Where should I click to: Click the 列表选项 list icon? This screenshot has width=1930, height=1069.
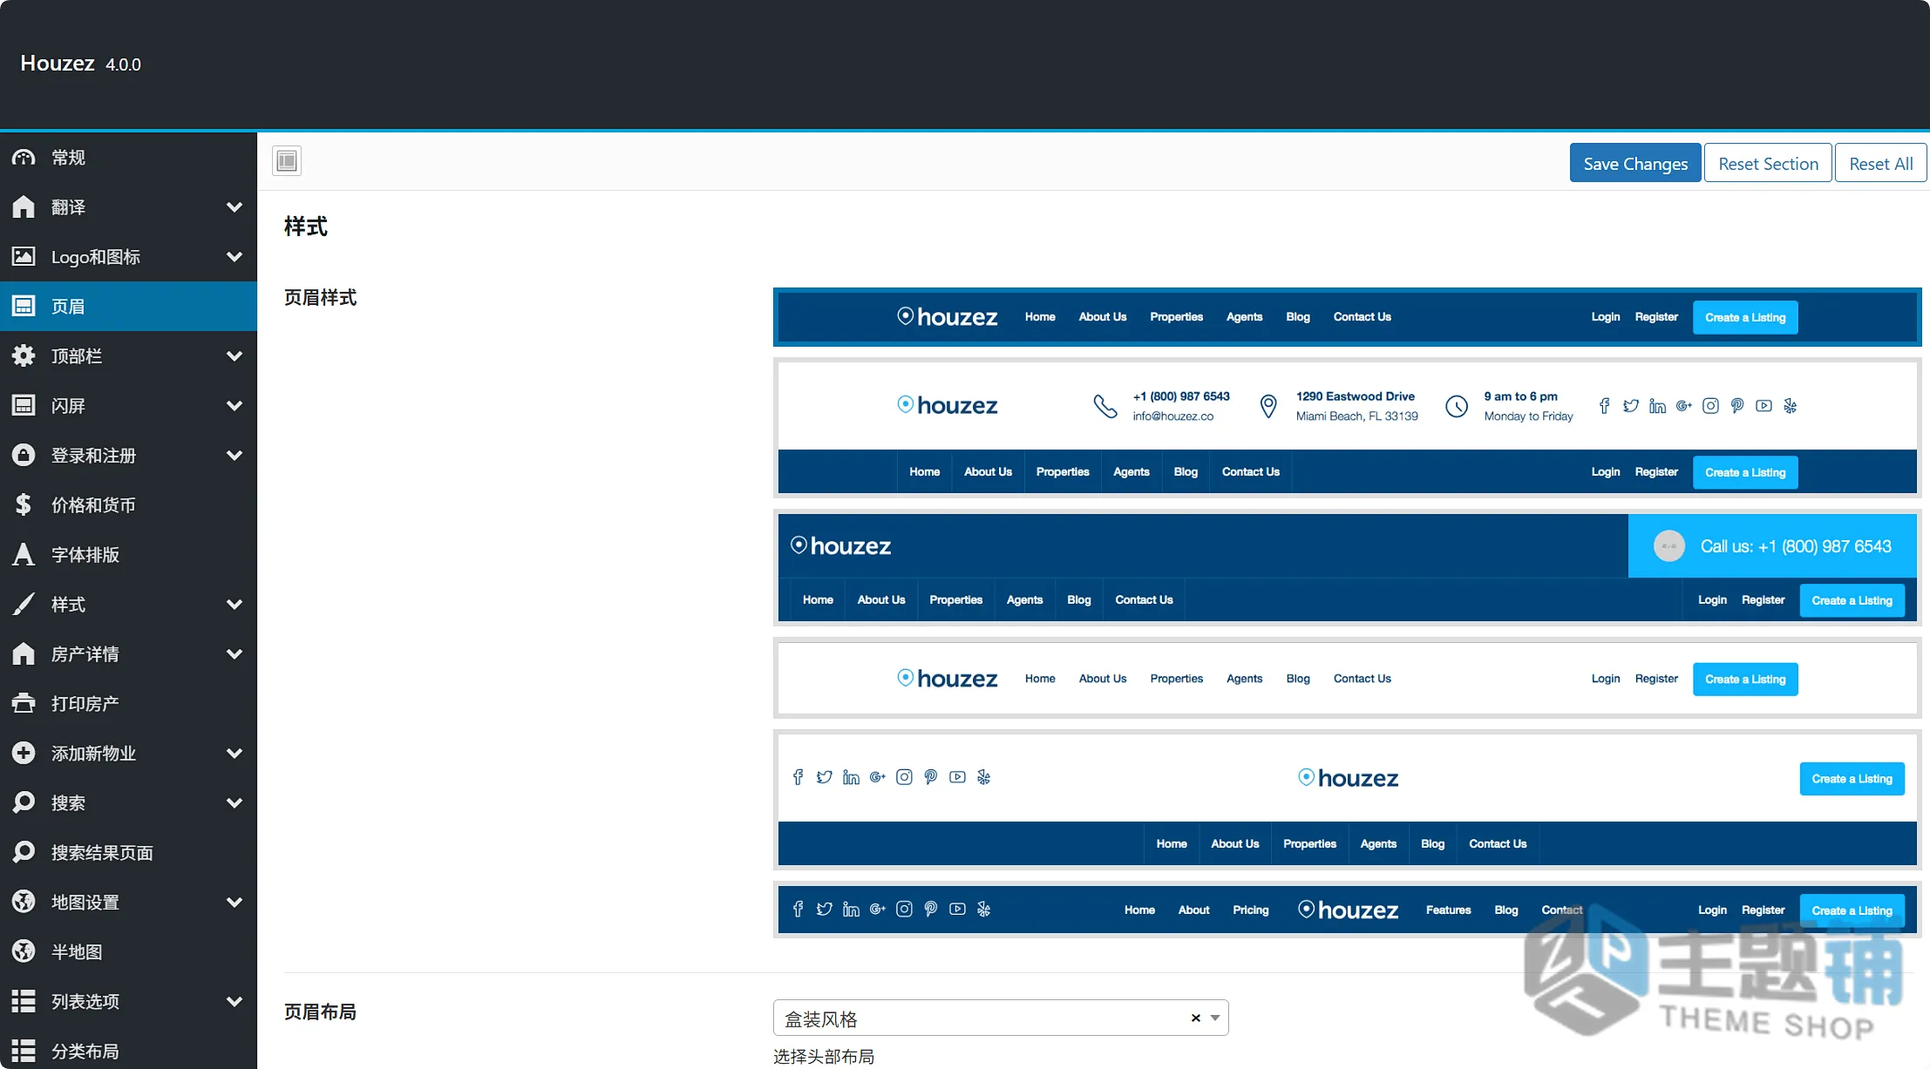point(24,1002)
